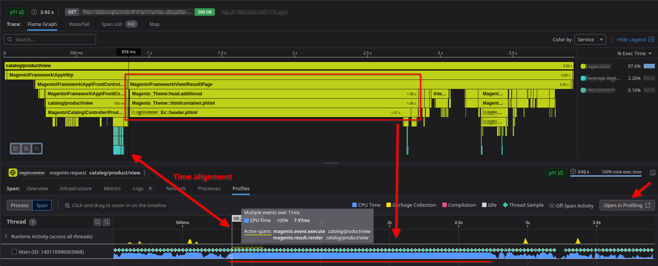
Task: Open the Color by Service dropdown
Action: [590, 39]
